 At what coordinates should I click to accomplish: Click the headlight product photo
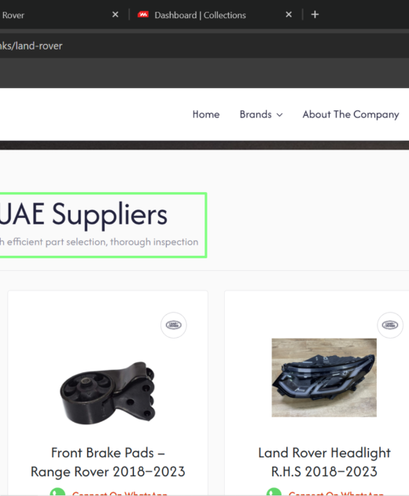324,378
